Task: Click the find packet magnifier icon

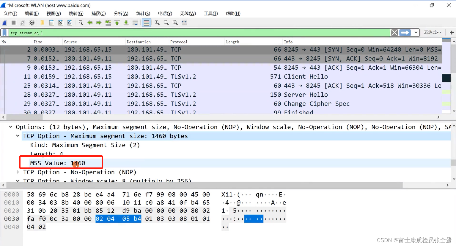Action: 81,23
